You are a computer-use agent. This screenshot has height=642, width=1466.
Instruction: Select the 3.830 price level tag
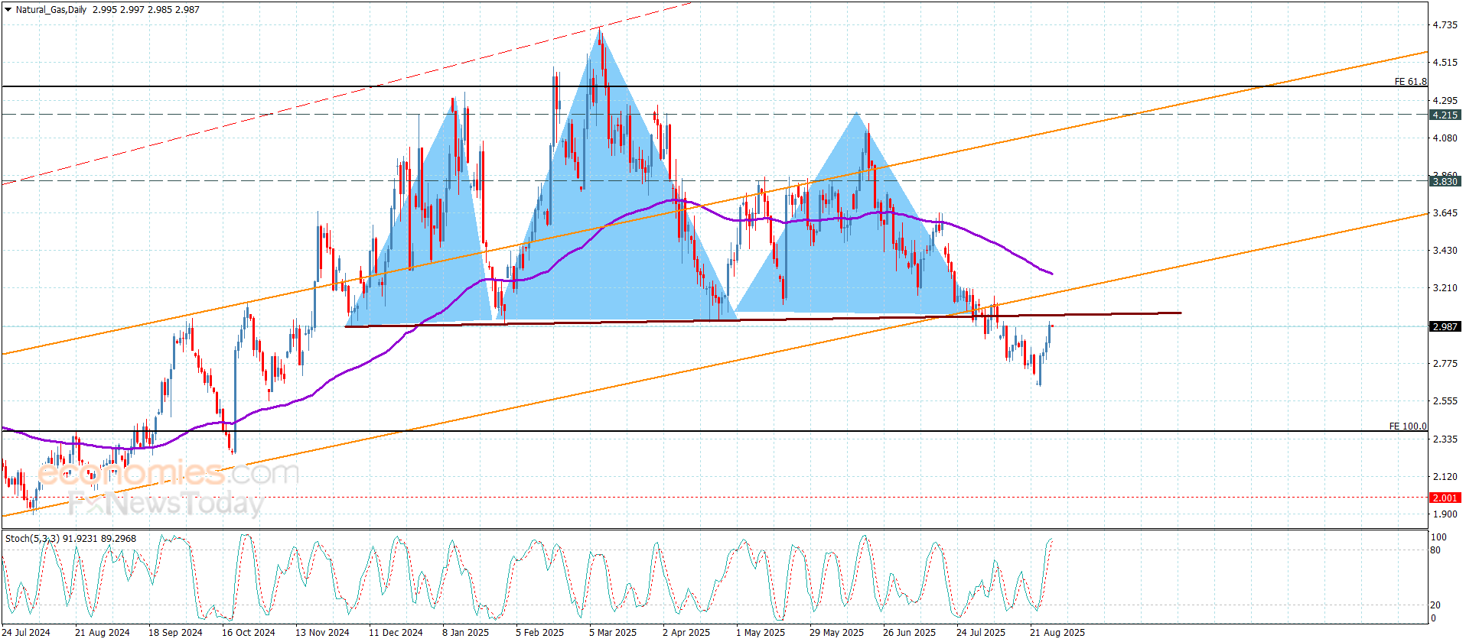(x=1445, y=181)
